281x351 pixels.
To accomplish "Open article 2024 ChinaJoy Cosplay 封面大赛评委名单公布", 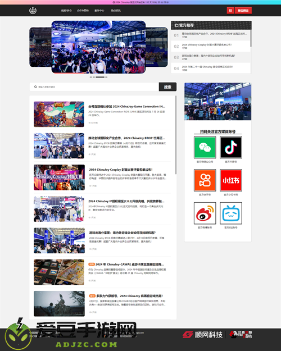I will 121,170.
